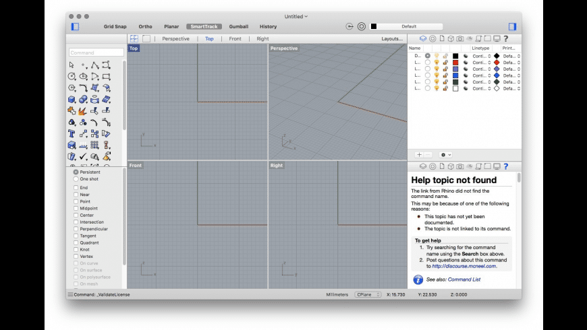Click the red layer color swatch
This screenshot has height=330, width=587.
click(x=455, y=62)
